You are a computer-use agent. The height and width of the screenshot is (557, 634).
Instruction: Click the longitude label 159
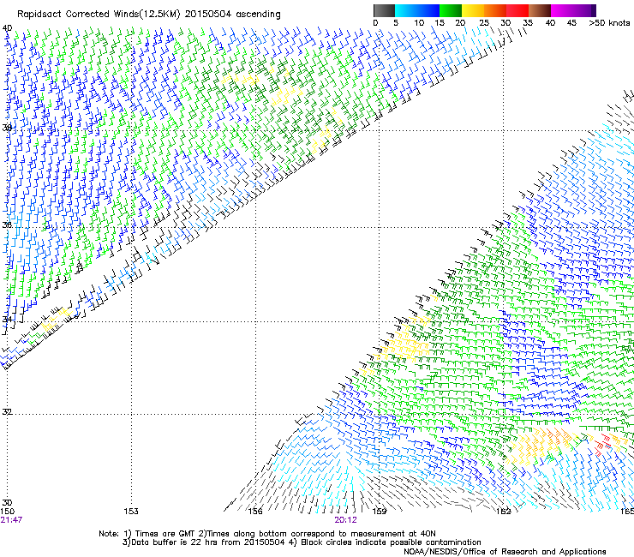380,512
